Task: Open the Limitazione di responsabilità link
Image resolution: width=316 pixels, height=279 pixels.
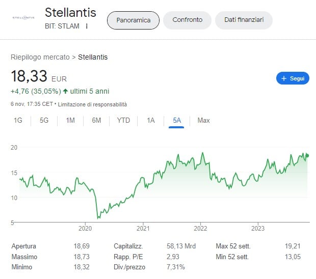Action: (x=93, y=104)
